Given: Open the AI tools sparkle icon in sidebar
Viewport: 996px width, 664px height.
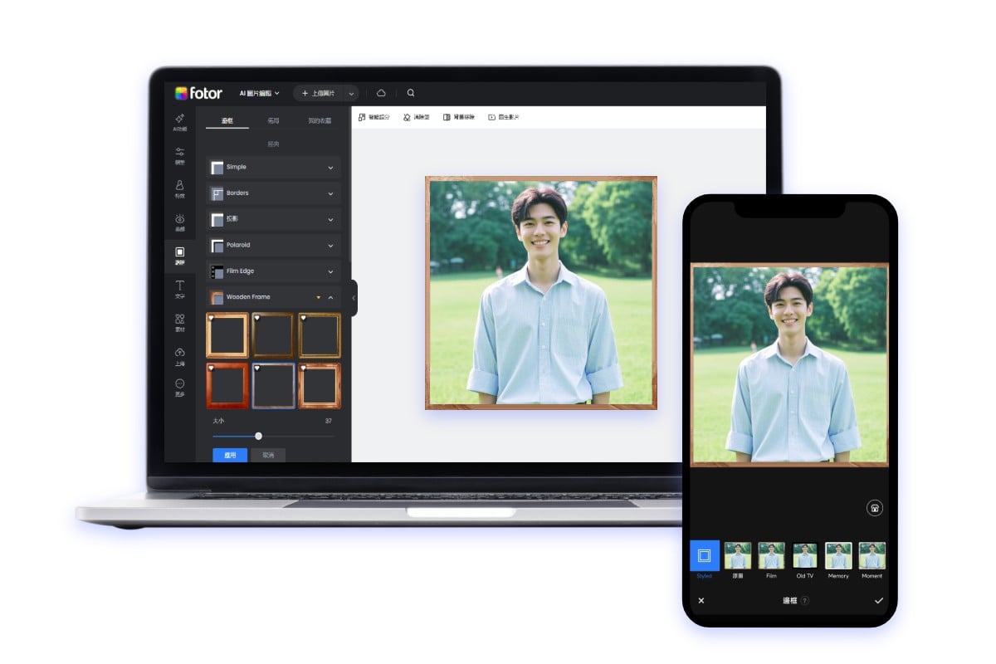Looking at the screenshot, I should click(x=180, y=120).
